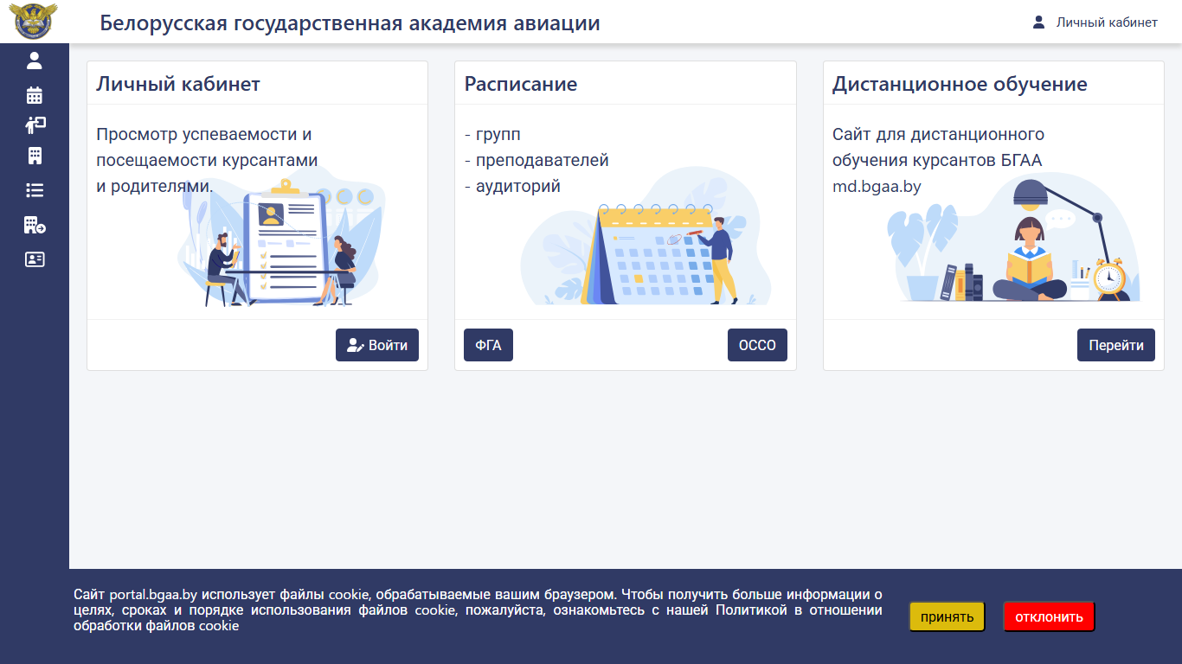Open Личный кабинет link in top header
The height and width of the screenshot is (664, 1182).
pyautogui.click(x=1107, y=22)
